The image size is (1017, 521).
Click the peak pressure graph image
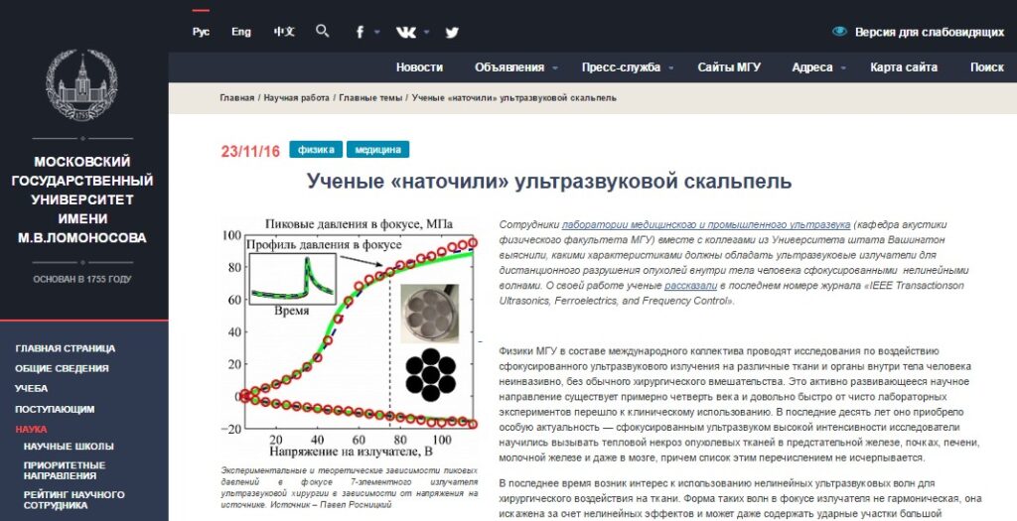coord(349,336)
